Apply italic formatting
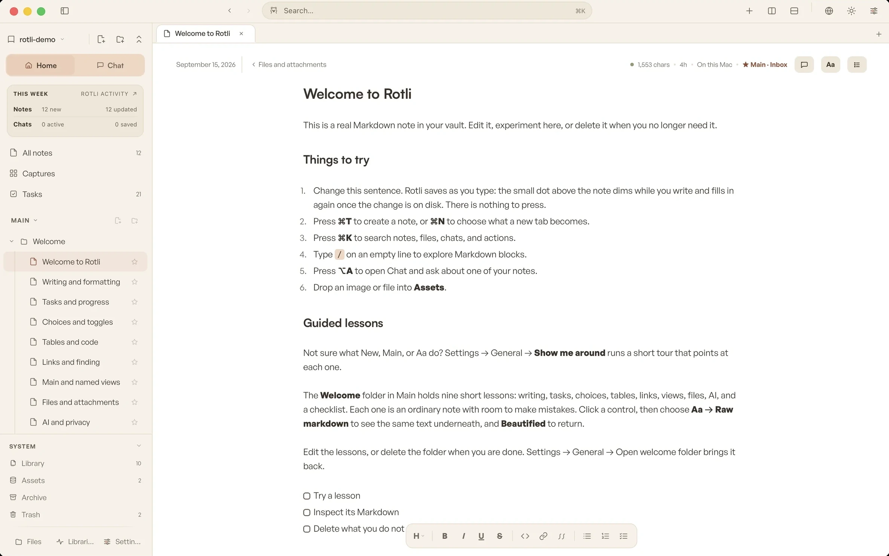Viewport: 889px width, 556px height. pyautogui.click(x=463, y=536)
